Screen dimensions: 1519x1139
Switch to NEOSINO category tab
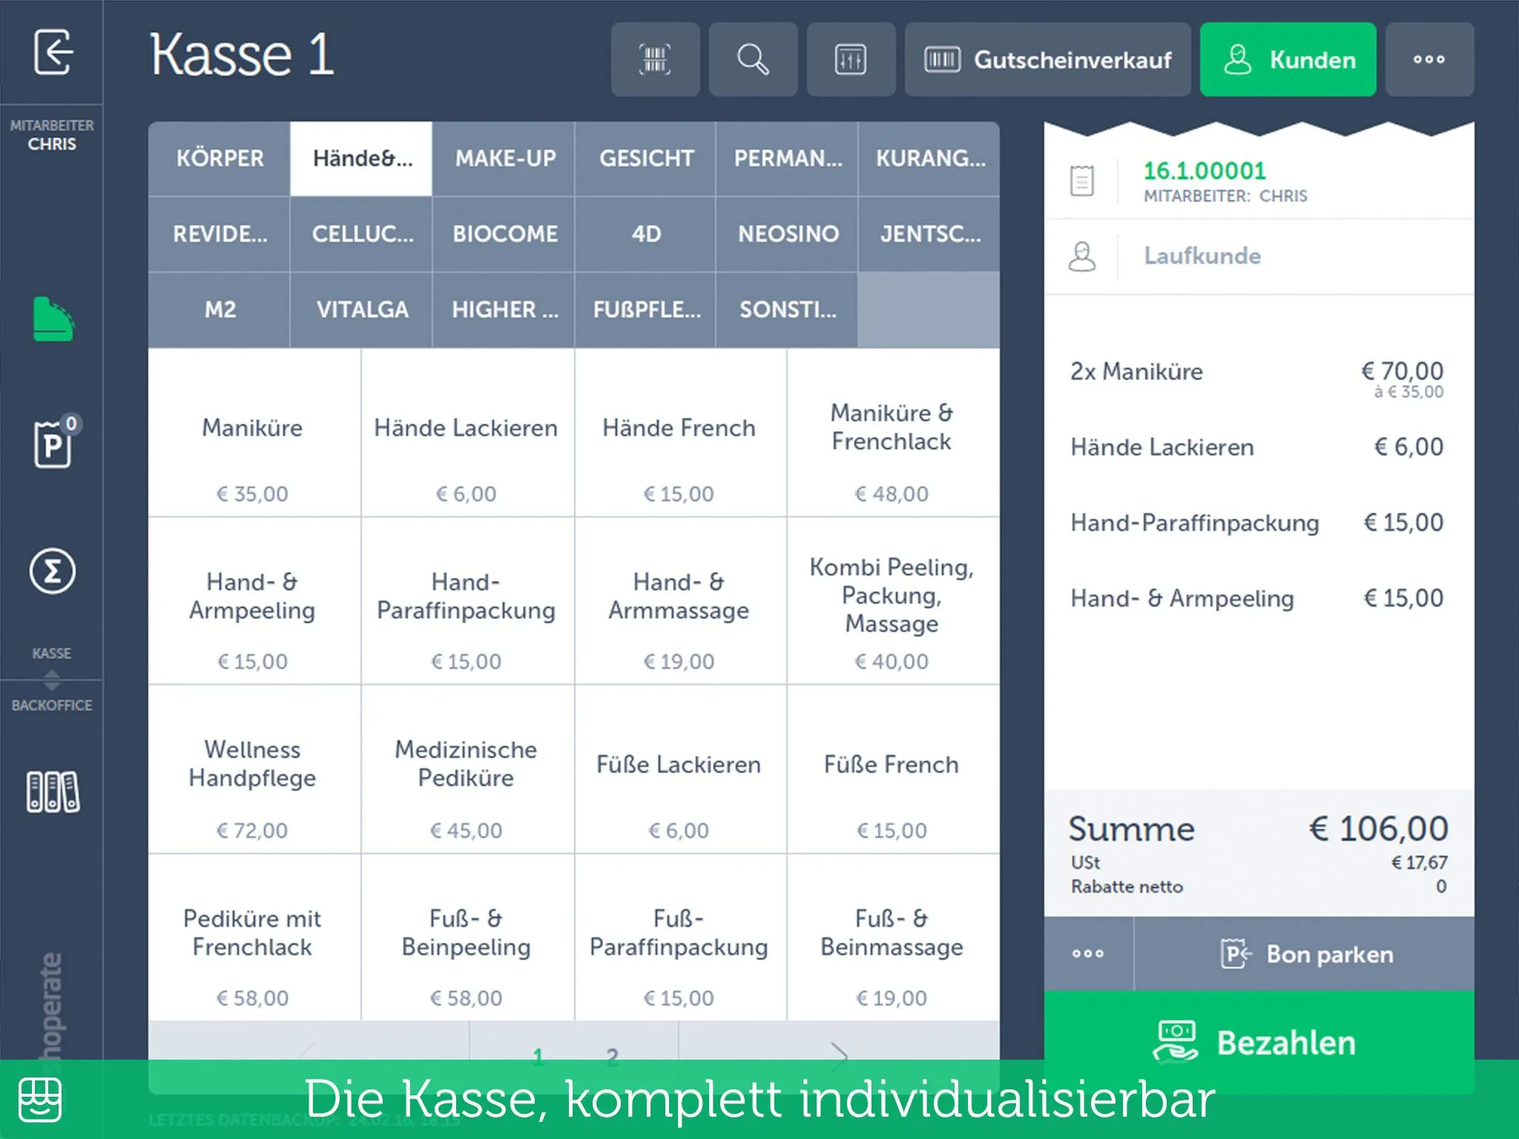(x=787, y=234)
